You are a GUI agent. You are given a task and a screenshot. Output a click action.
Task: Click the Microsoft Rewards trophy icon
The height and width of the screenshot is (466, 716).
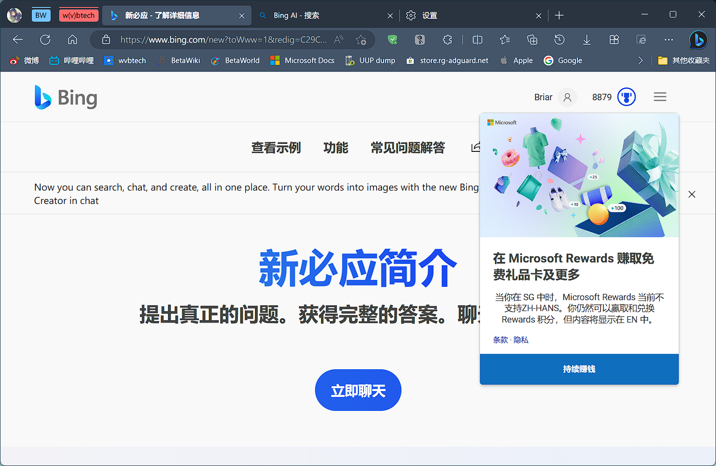point(626,97)
